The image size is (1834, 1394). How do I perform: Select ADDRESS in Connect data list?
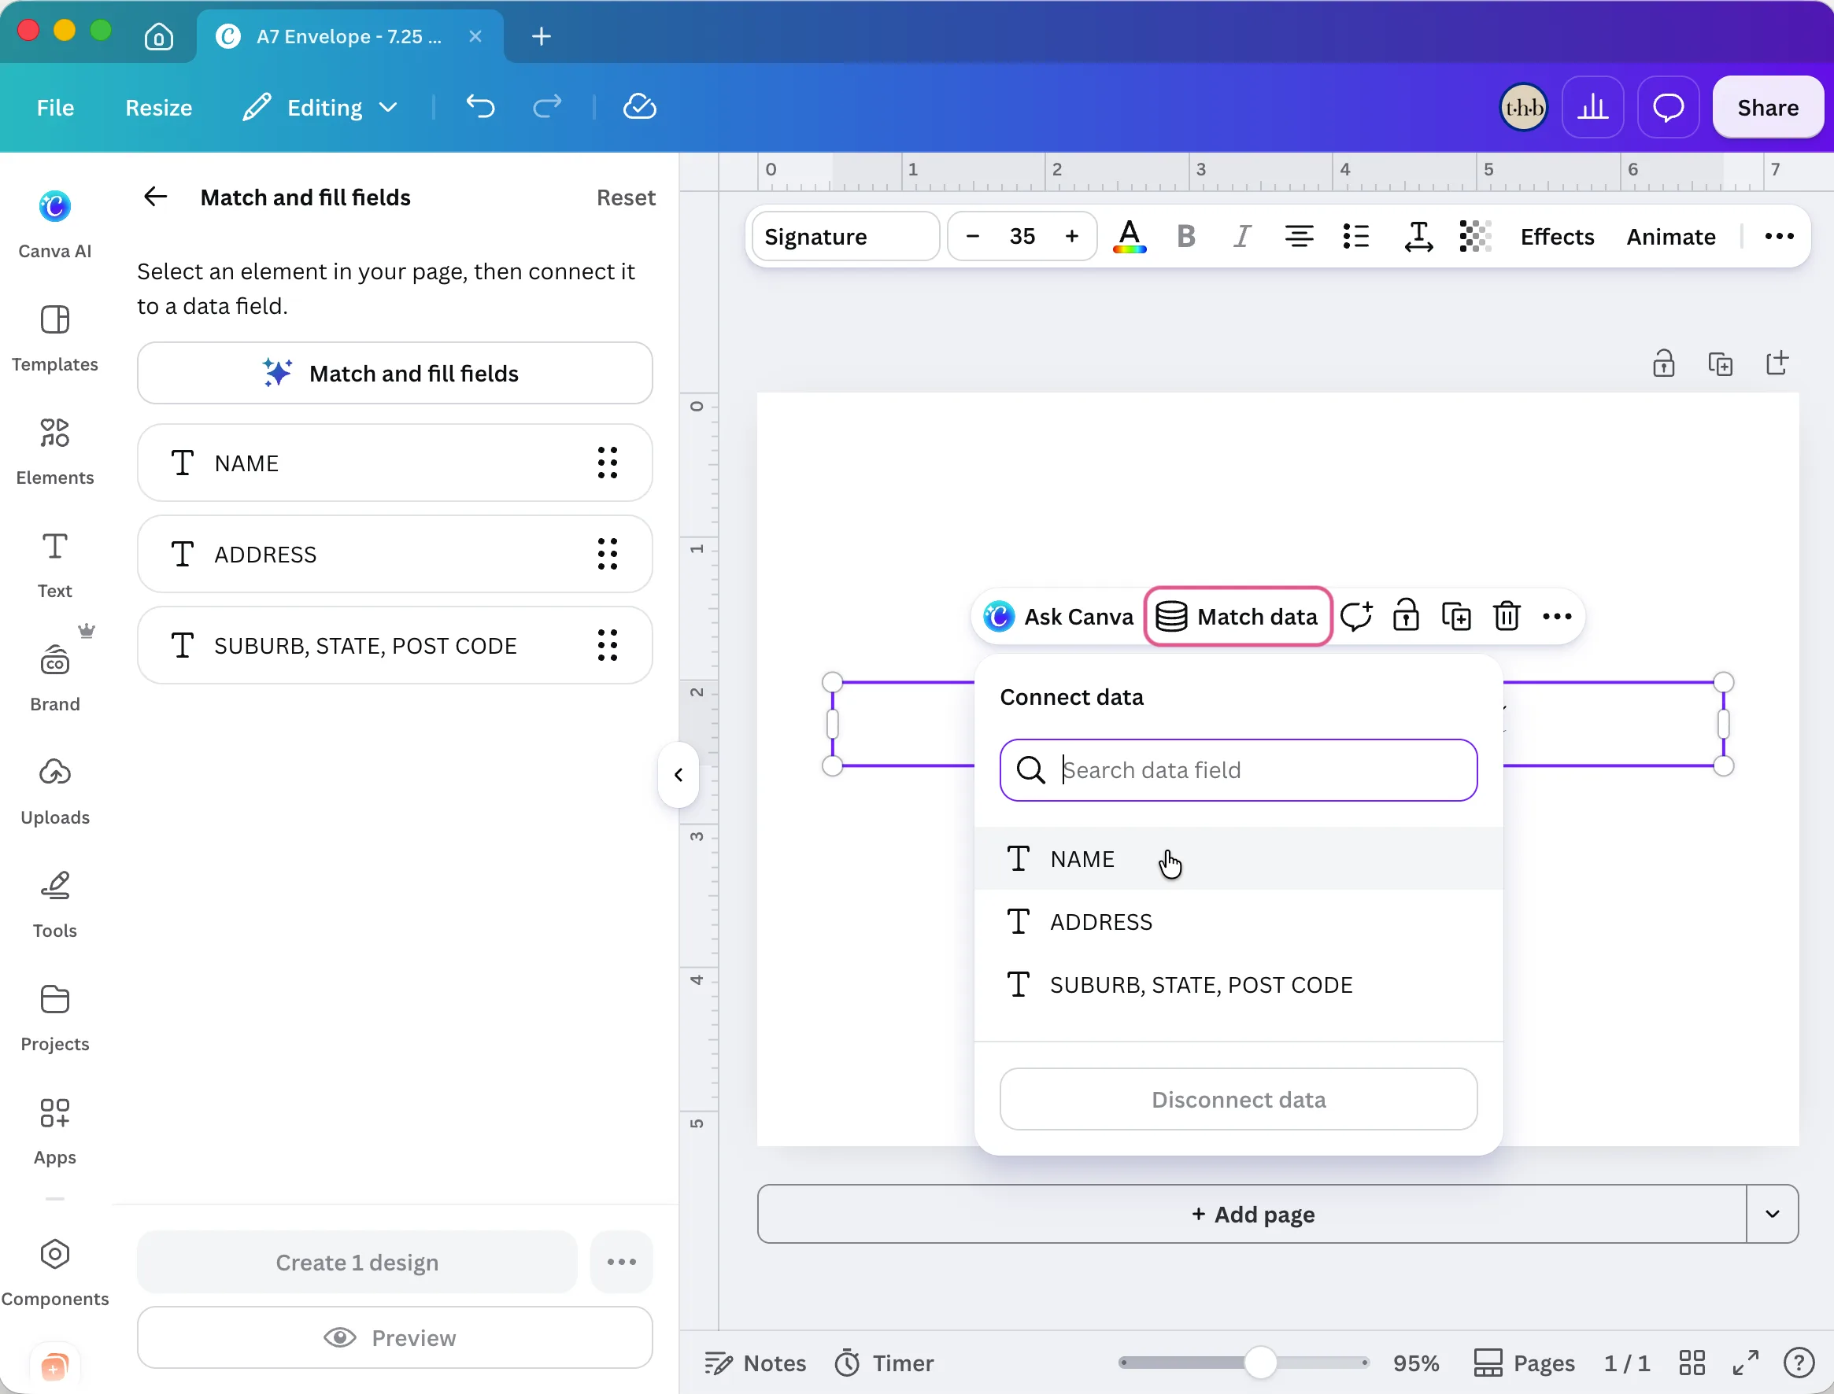point(1238,922)
